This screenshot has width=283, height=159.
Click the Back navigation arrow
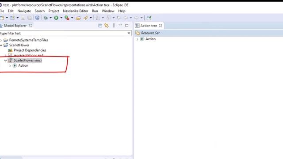[x=126, y=18]
